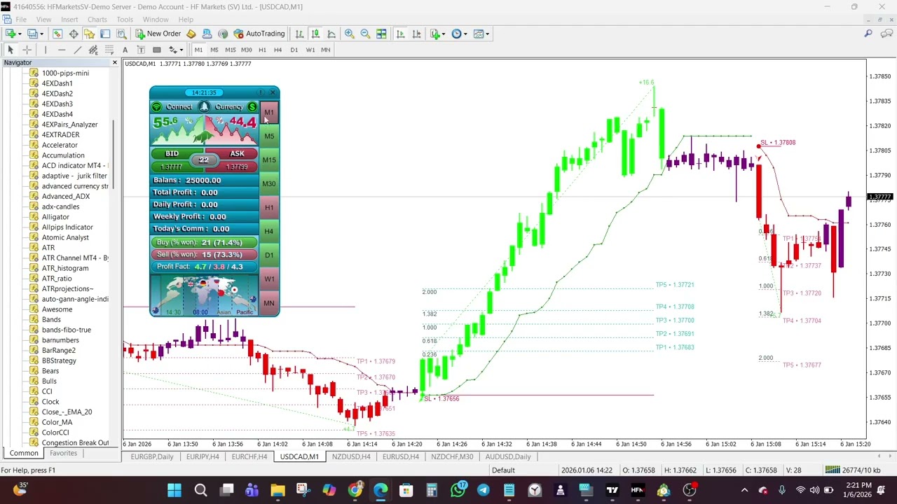
Task: Expand the periods clock dropdown
Action: point(466,34)
